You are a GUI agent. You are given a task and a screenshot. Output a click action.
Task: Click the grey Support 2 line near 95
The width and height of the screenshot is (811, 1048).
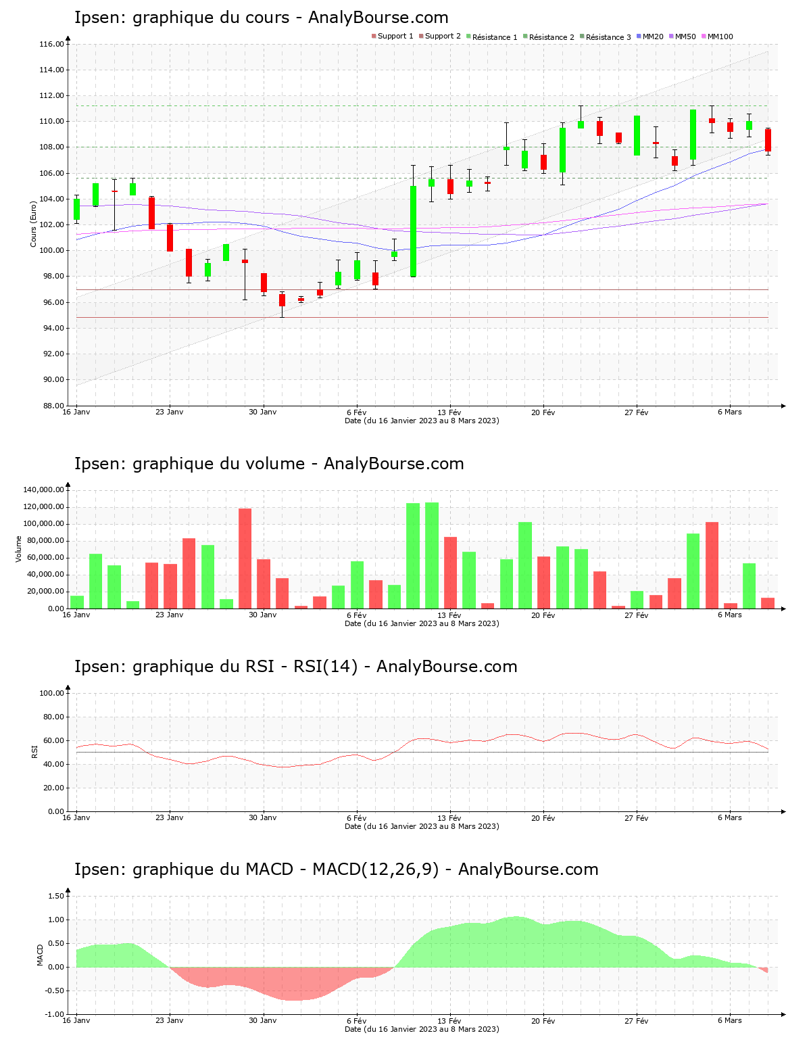click(x=422, y=317)
